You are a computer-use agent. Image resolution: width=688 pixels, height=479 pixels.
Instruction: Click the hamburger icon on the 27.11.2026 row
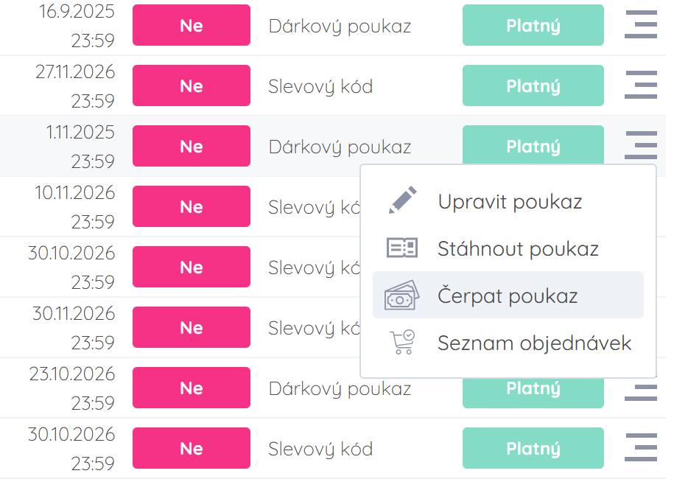point(640,85)
